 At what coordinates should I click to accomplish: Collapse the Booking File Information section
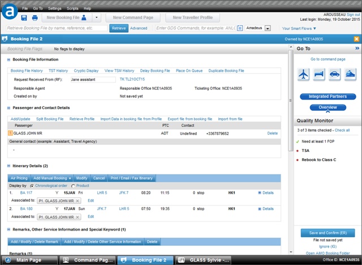[8, 59]
